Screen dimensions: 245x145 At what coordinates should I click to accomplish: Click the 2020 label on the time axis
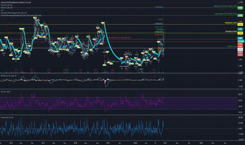coord(135,143)
